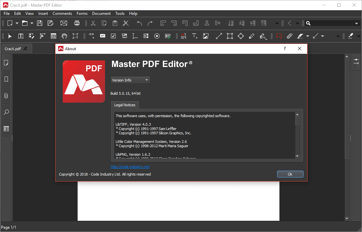Attach a file using the paperclip toolbar icon
The width and height of the screenshot is (362, 232).
[x=290, y=36]
